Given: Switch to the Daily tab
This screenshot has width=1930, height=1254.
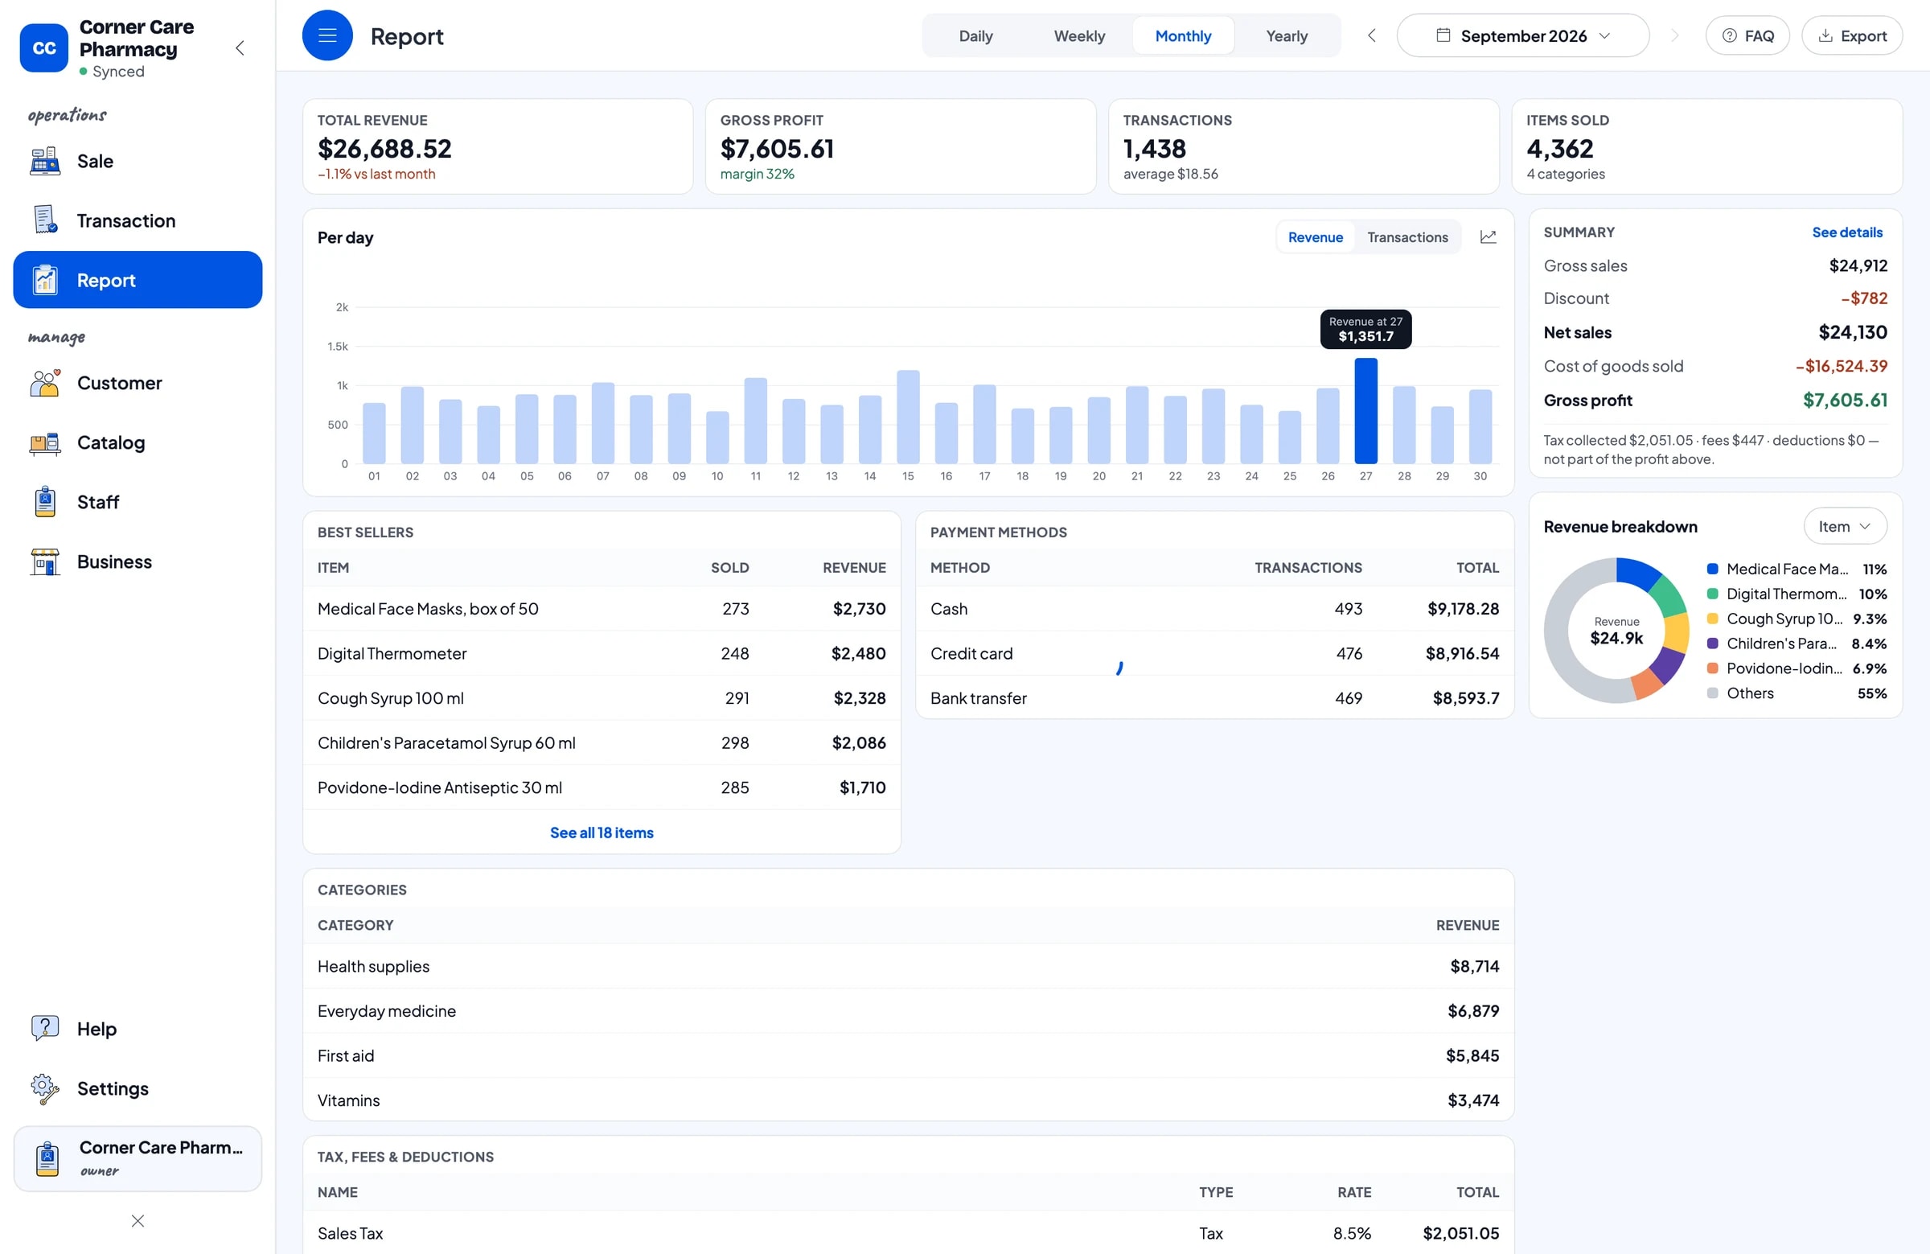Looking at the screenshot, I should click(975, 35).
